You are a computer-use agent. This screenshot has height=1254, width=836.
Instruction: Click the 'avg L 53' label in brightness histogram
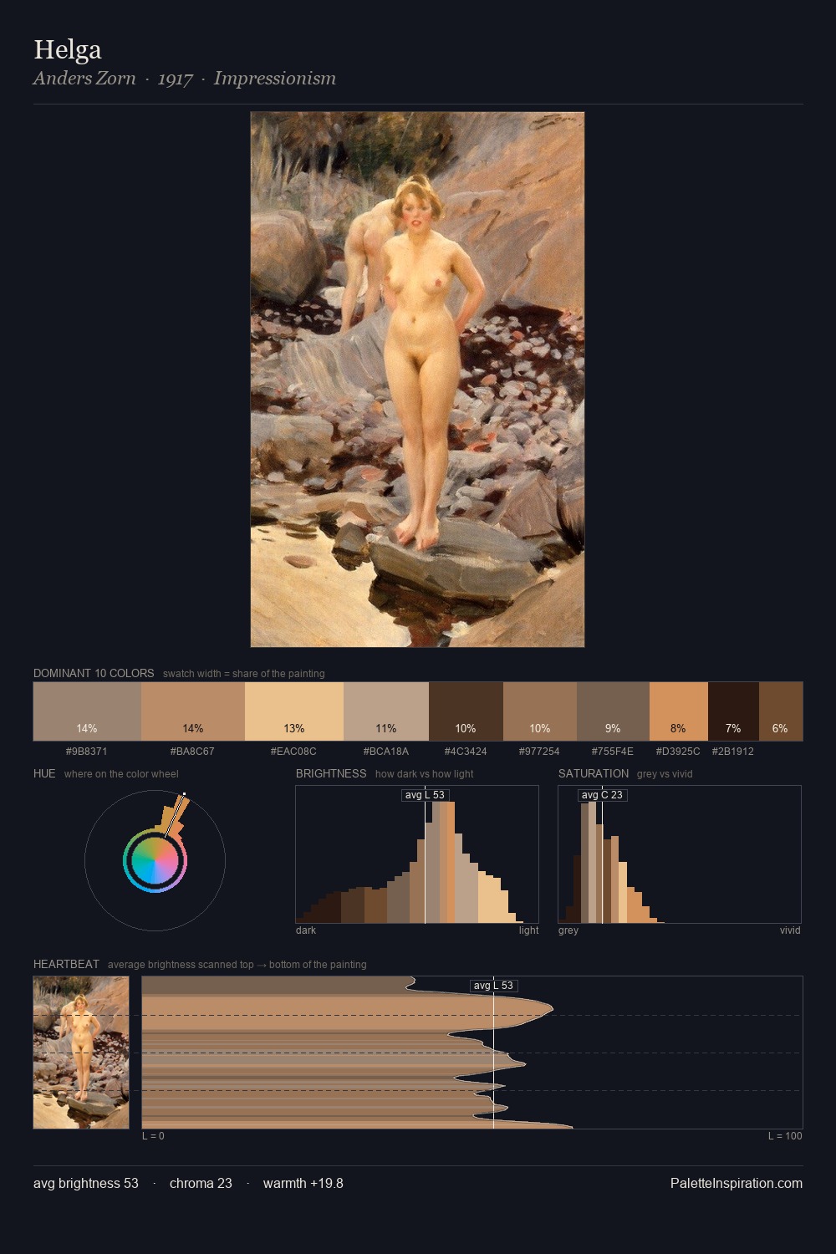coord(425,795)
